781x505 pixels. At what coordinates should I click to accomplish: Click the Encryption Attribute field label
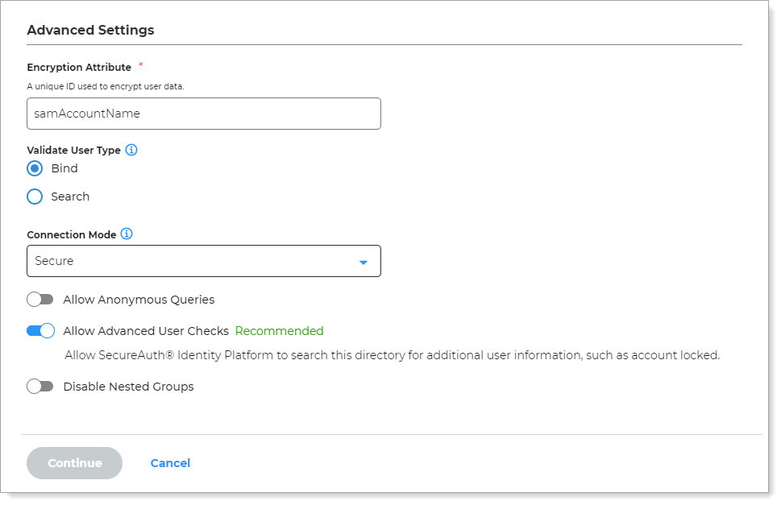click(x=79, y=68)
